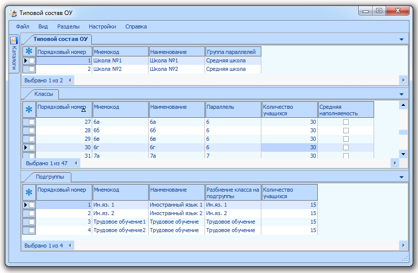Select the Классы tab
This screenshot has height=273, width=418.
point(44,94)
